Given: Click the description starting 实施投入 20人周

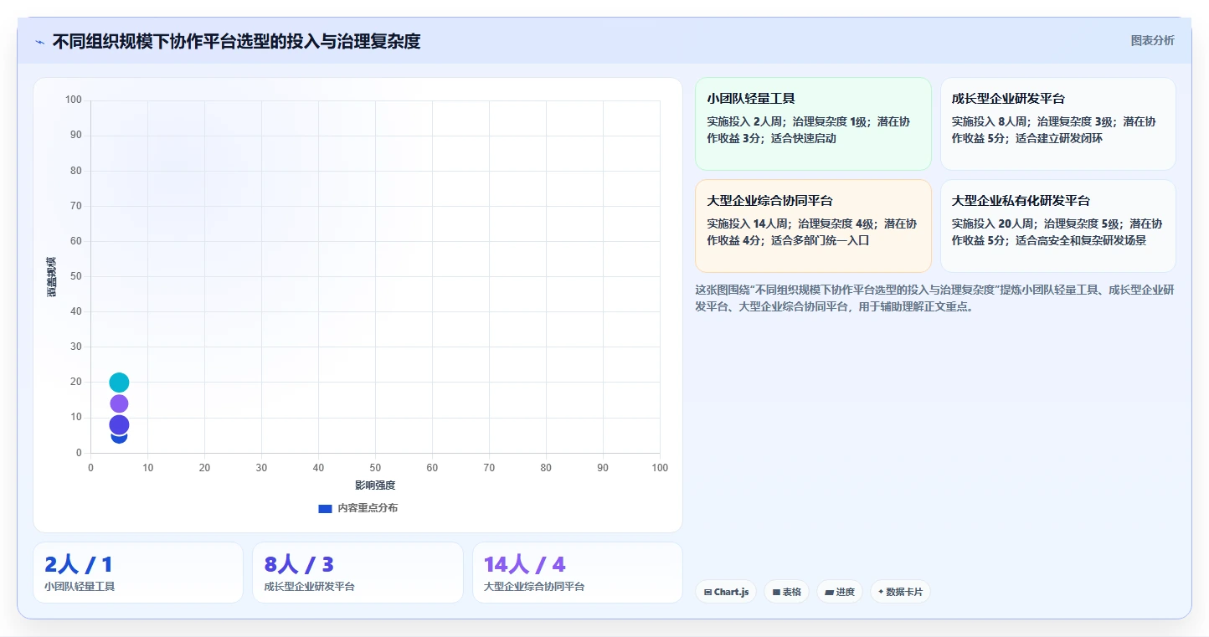Looking at the screenshot, I should (x=1057, y=232).
